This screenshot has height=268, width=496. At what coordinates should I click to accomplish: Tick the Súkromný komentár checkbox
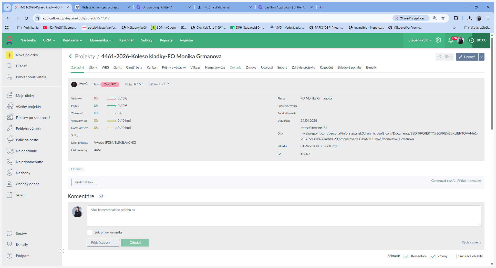click(90, 232)
